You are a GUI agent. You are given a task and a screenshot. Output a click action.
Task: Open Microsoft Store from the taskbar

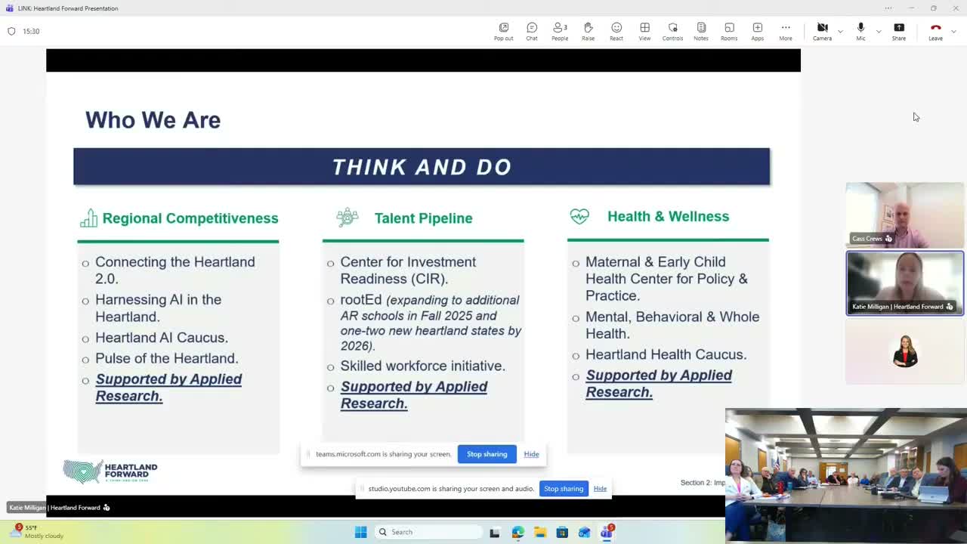point(562,532)
